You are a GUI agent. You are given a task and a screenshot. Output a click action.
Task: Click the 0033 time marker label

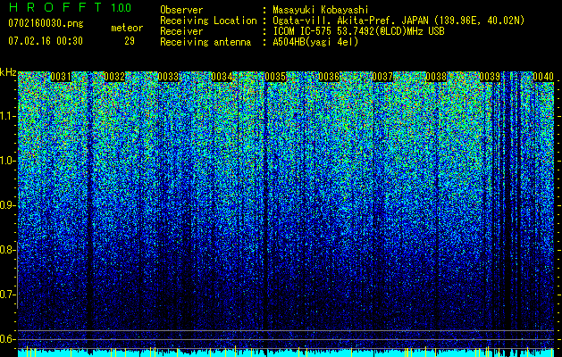(x=168, y=77)
